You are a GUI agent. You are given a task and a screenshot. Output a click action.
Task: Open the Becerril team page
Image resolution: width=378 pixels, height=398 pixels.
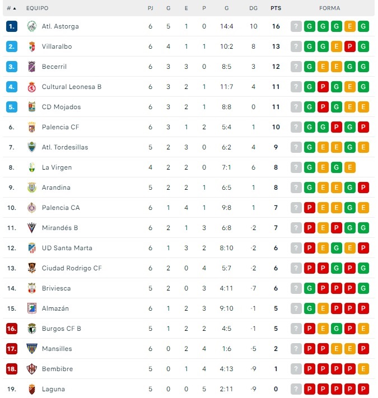[x=54, y=67]
